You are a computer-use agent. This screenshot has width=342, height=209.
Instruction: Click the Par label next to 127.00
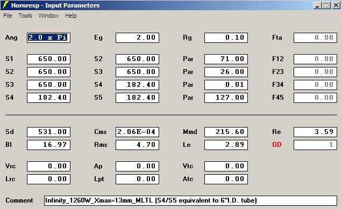(x=188, y=98)
